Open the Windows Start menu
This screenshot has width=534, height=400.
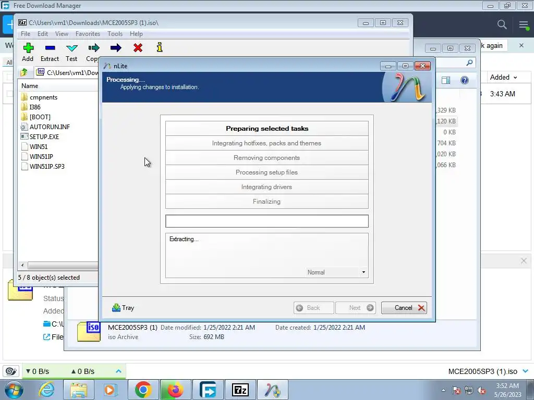coord(14,390)
